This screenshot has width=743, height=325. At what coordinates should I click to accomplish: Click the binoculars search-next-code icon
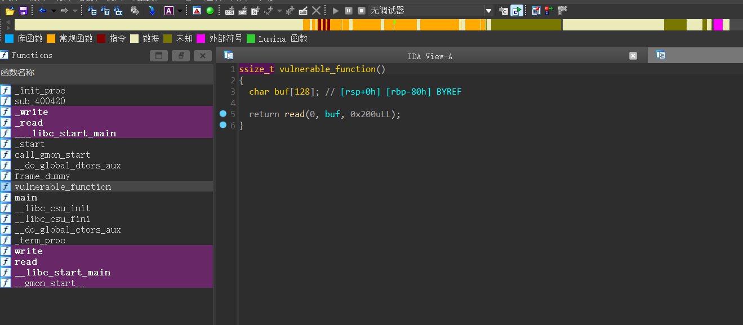tap(92, 11)
